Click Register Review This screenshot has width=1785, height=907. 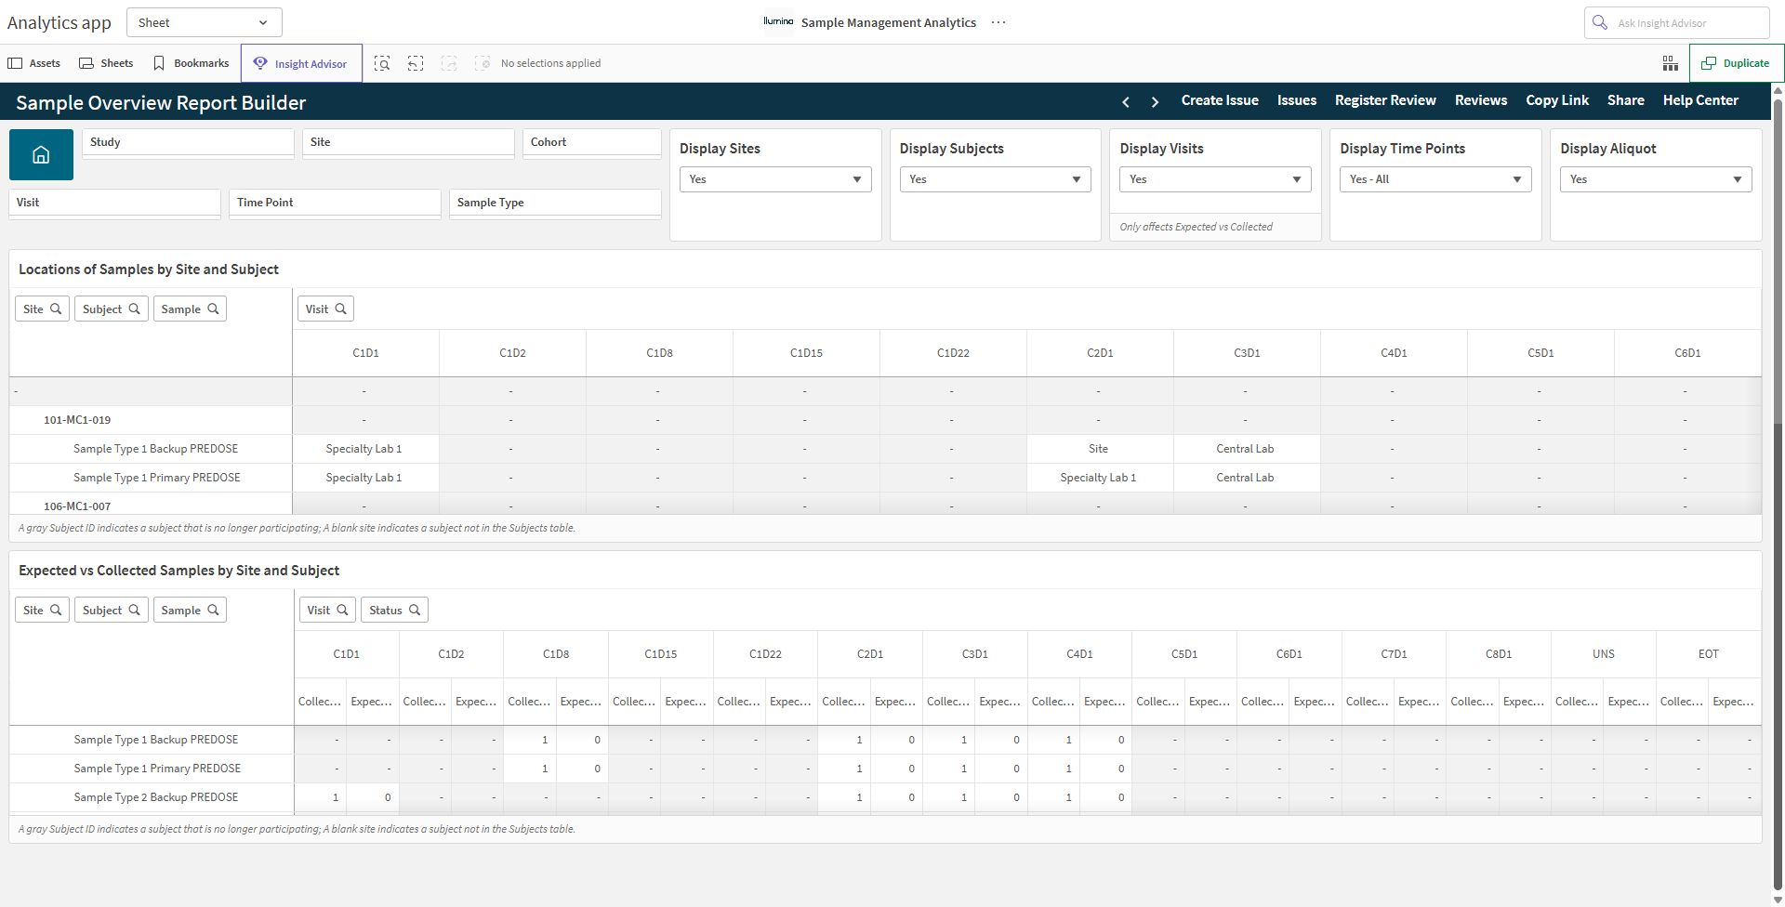(1385, 100)
